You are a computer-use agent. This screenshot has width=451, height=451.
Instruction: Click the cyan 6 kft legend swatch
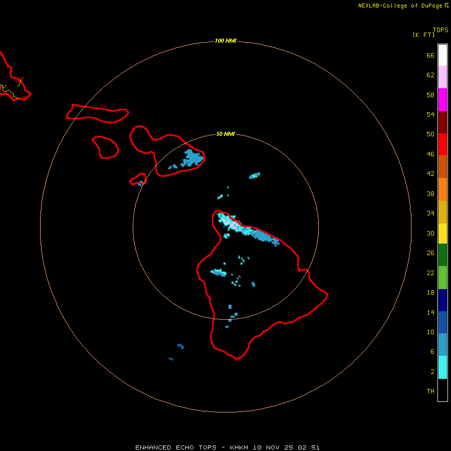coord(442,367)
